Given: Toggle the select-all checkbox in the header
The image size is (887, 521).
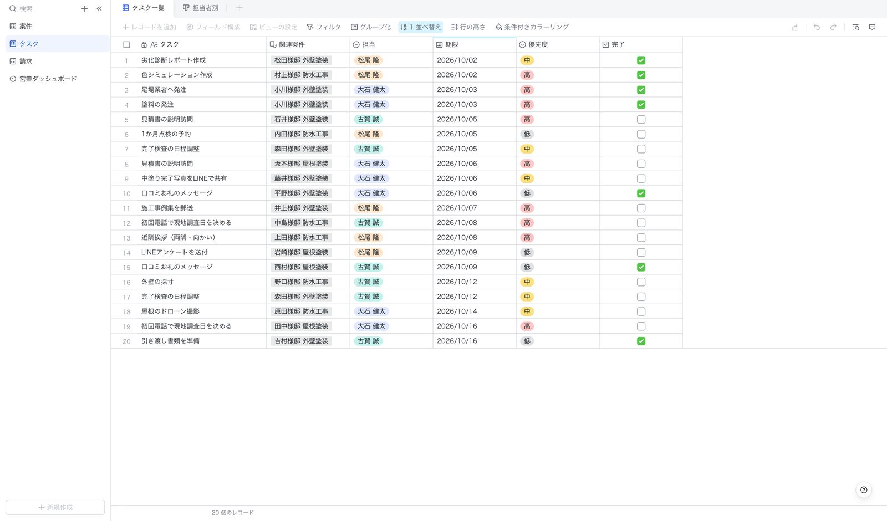Looking at the screenshot, I should [x=126, y=45].
